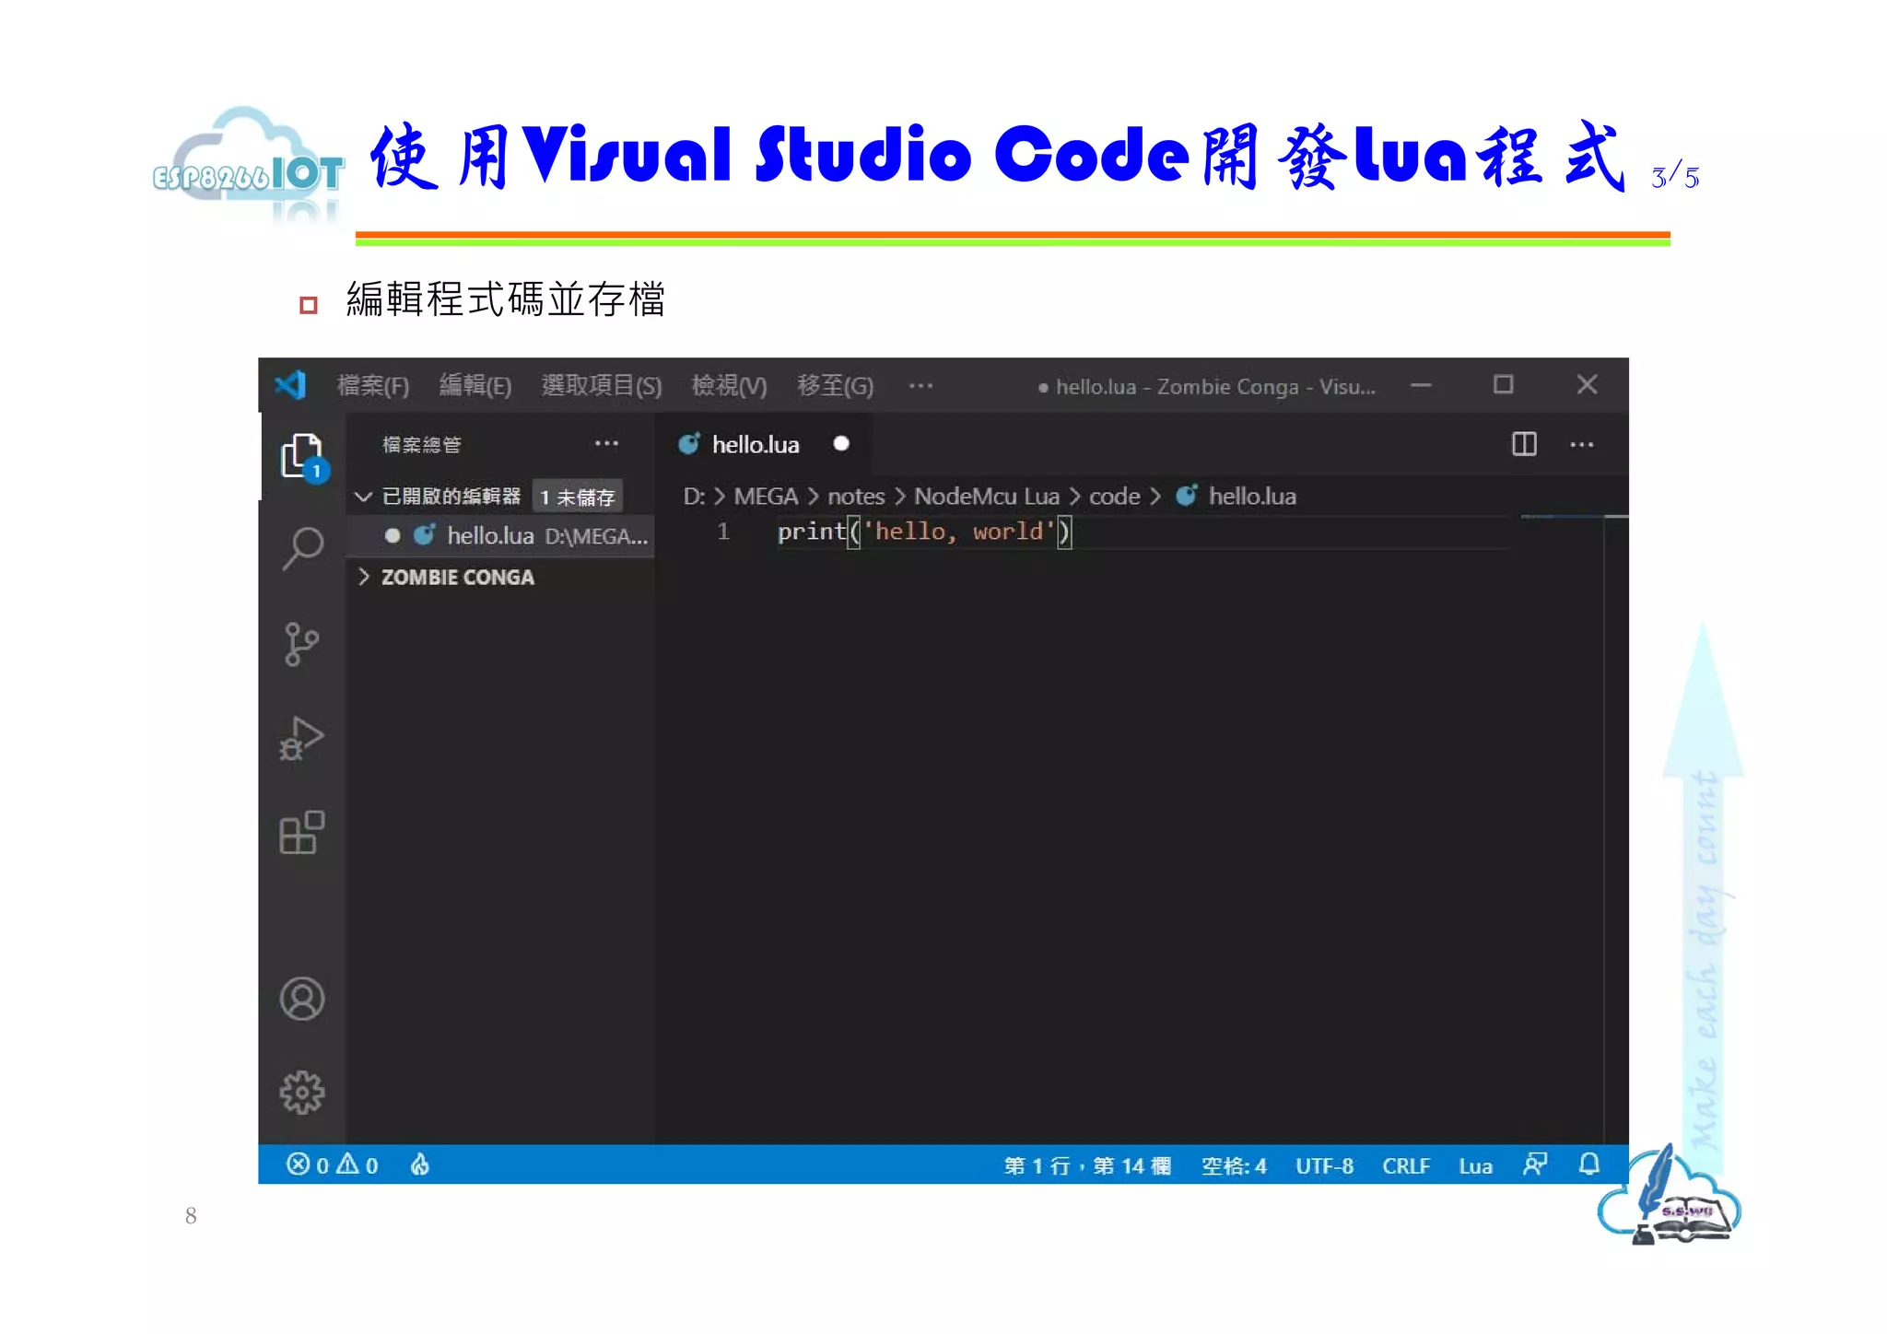Click the notes breadcrumb segment
The width and height of the screenshot is (1887, 1334).
click(x=856, y=497)
